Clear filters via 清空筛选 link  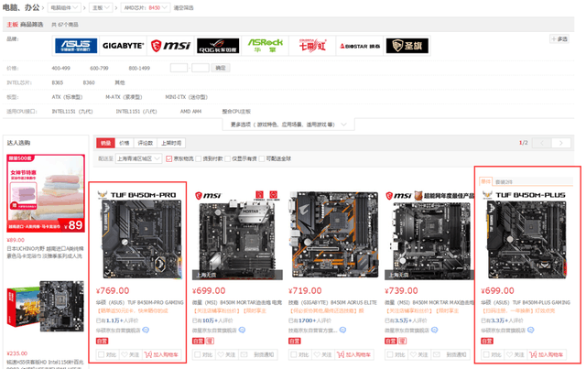(x=183, y=8)
